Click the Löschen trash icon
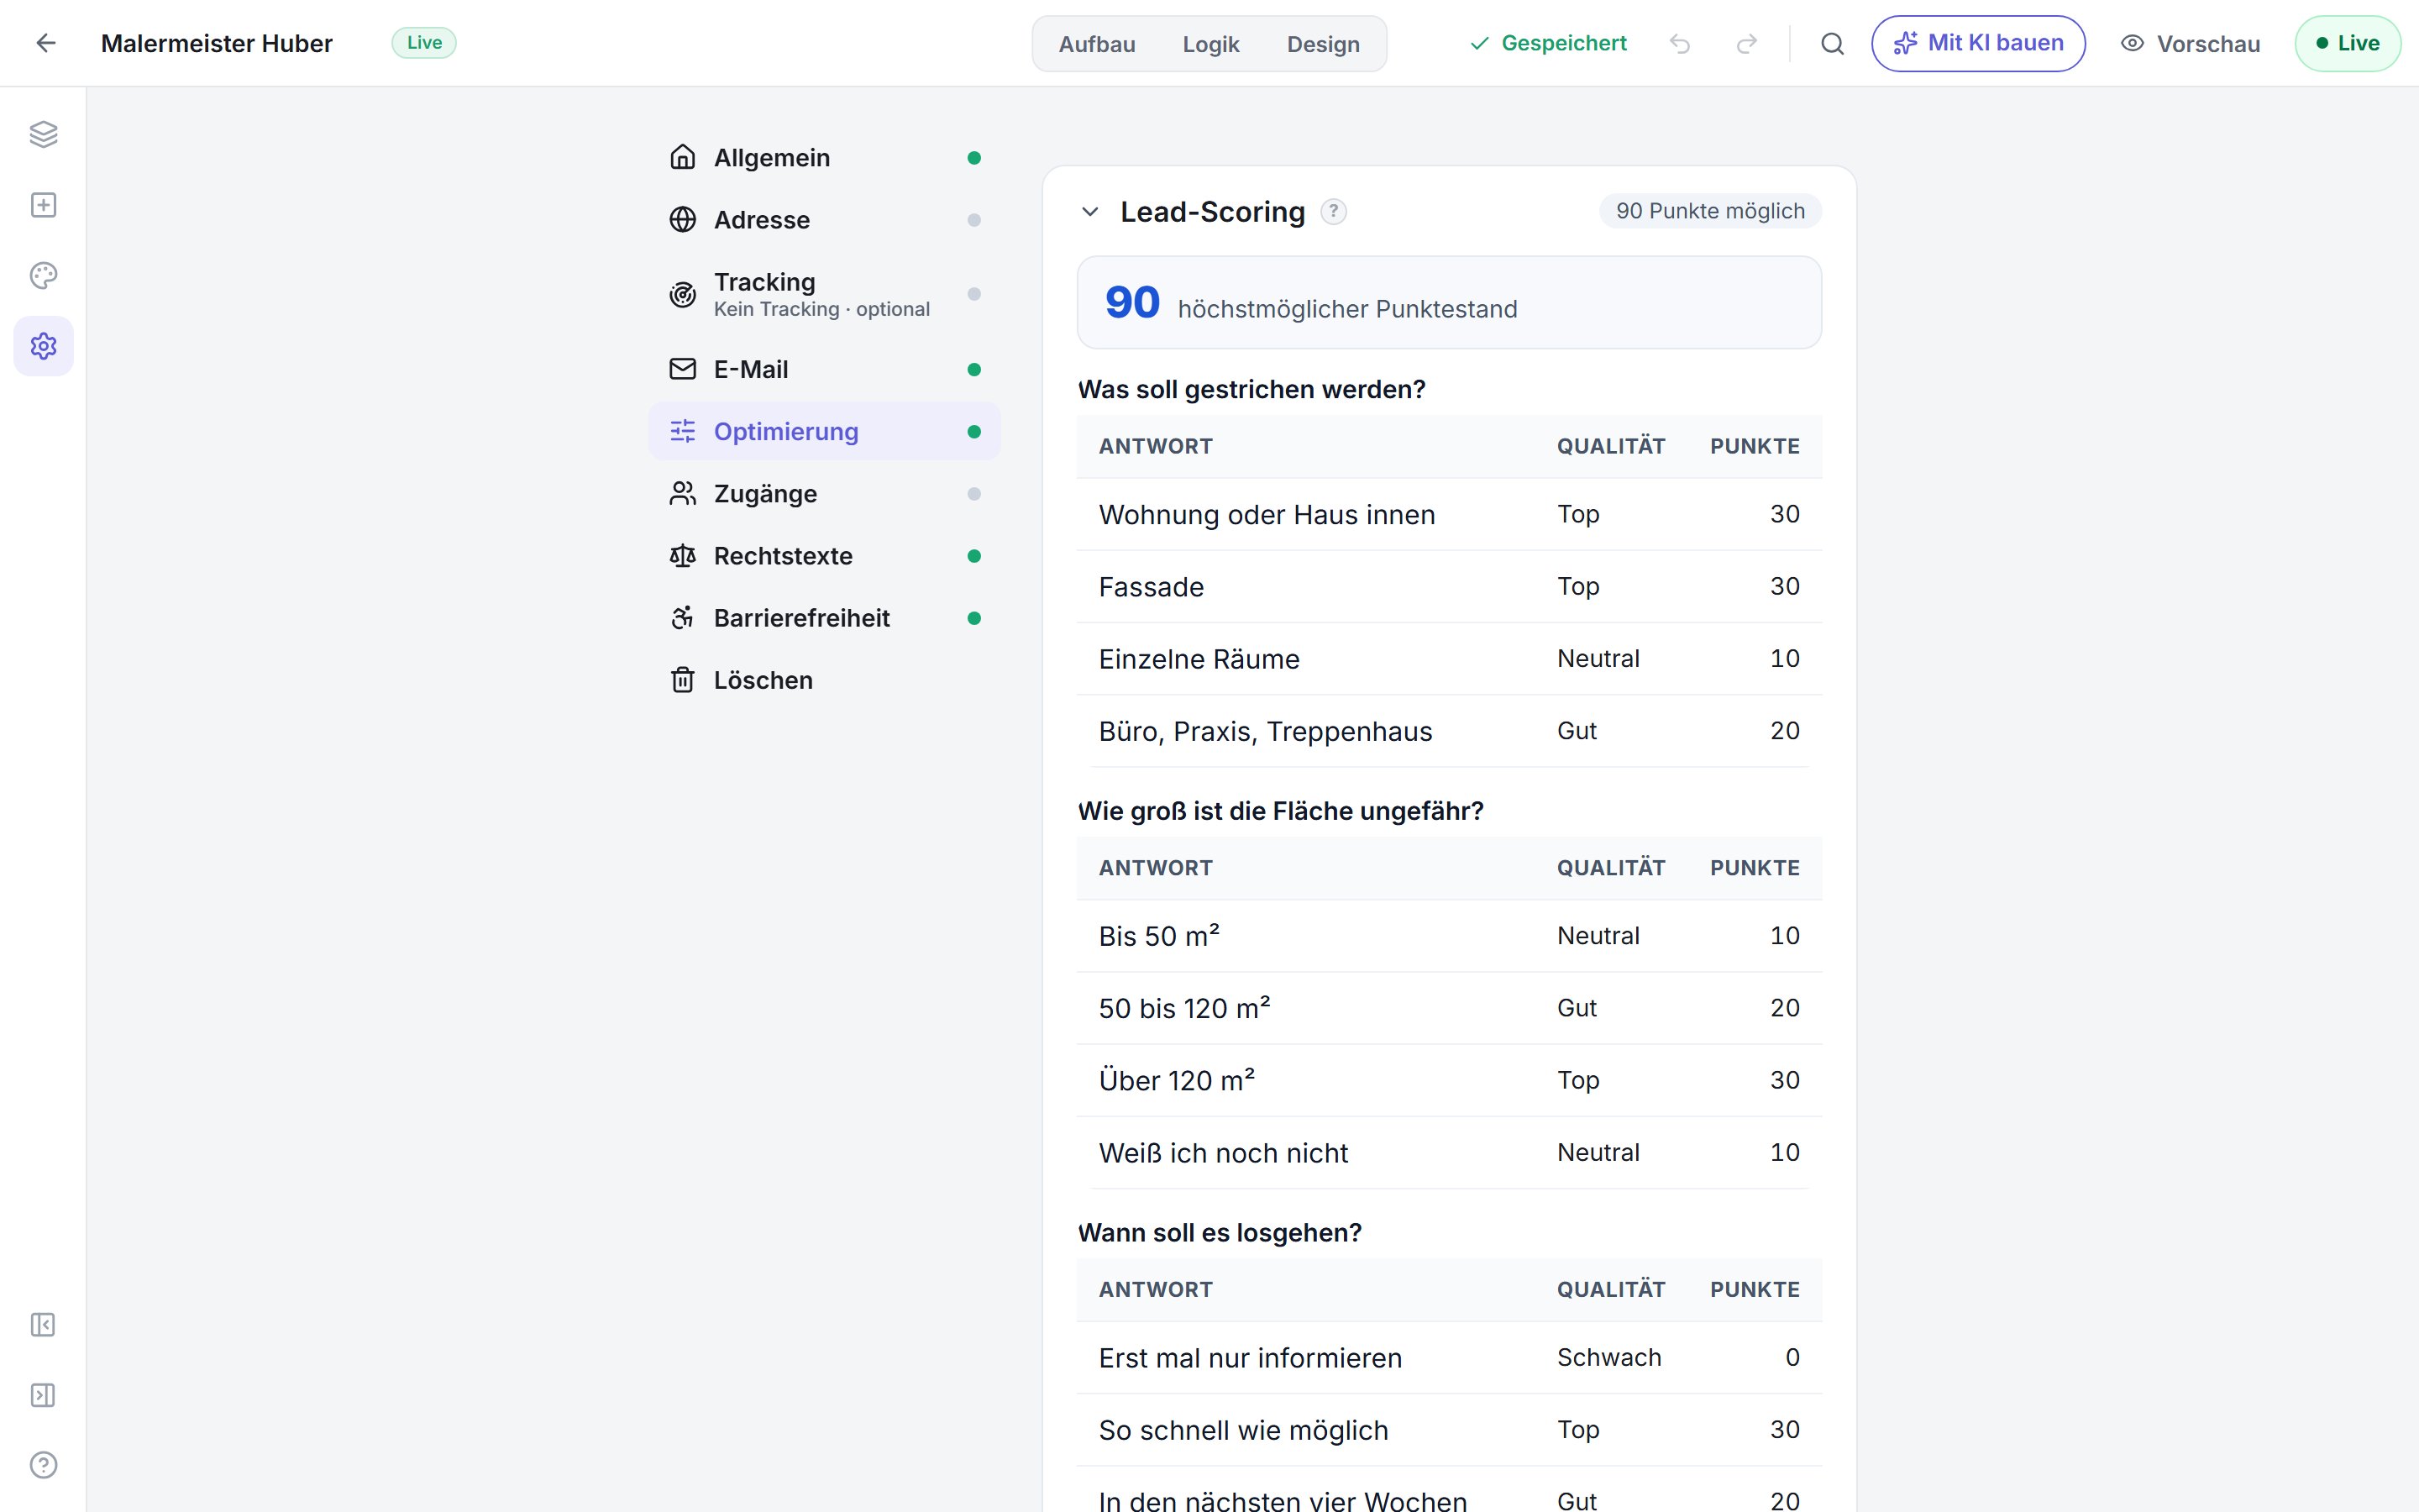The width and height of the screenshot is (2419, 1512). 683,680
